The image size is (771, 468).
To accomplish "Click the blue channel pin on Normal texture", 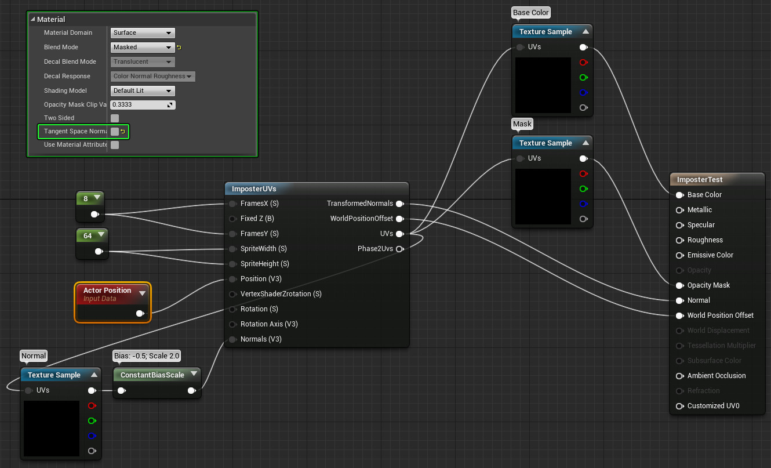I will coord(92,436).
